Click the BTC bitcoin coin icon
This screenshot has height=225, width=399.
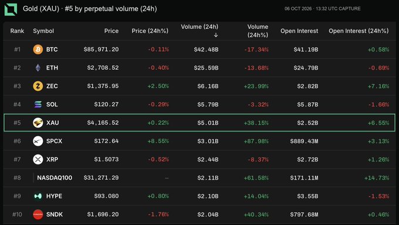coord(38,49)
